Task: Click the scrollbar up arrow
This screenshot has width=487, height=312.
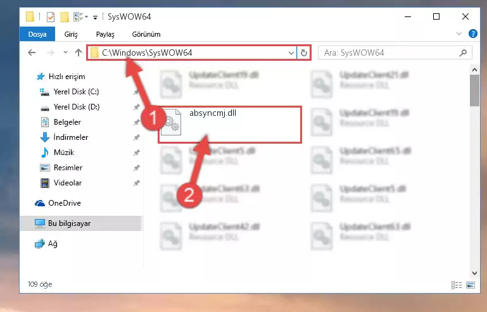Action: pyautogui.click(x=474, y=70)
